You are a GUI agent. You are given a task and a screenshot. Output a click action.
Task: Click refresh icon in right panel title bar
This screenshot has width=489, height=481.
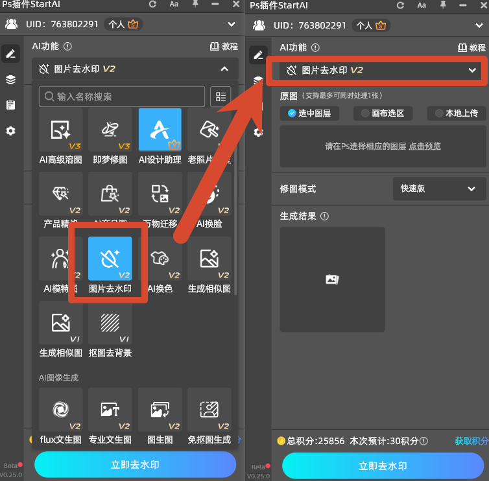400,5
